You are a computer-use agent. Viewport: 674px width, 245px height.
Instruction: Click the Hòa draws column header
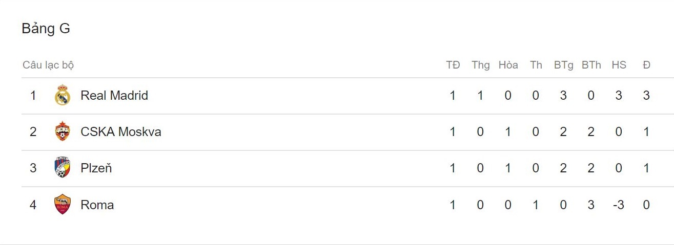(x=508, y=65)
